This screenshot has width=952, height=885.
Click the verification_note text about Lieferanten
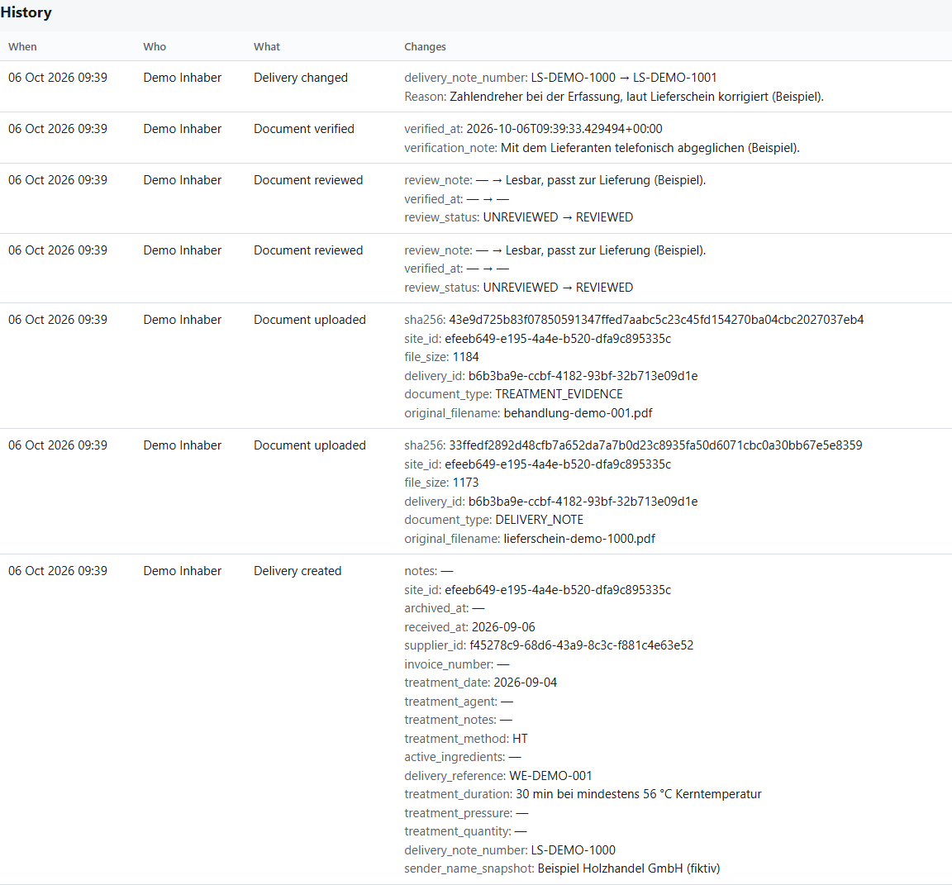[650, 147]
